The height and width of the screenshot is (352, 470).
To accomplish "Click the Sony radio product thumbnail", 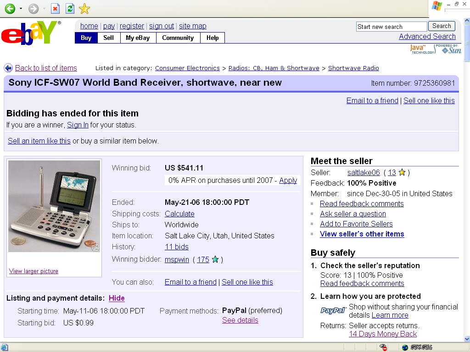I will coord(54,206).
